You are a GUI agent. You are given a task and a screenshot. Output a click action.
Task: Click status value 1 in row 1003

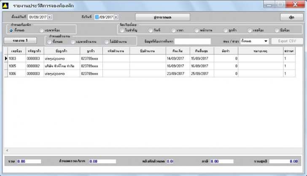point(289,58)
